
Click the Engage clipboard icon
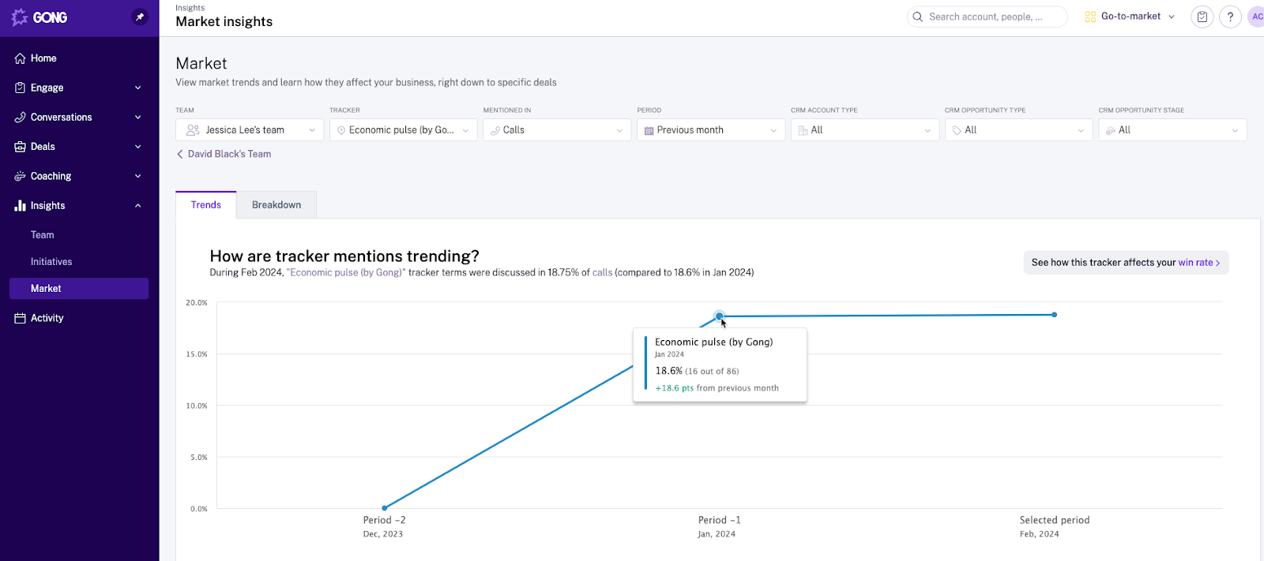[21, 88]
